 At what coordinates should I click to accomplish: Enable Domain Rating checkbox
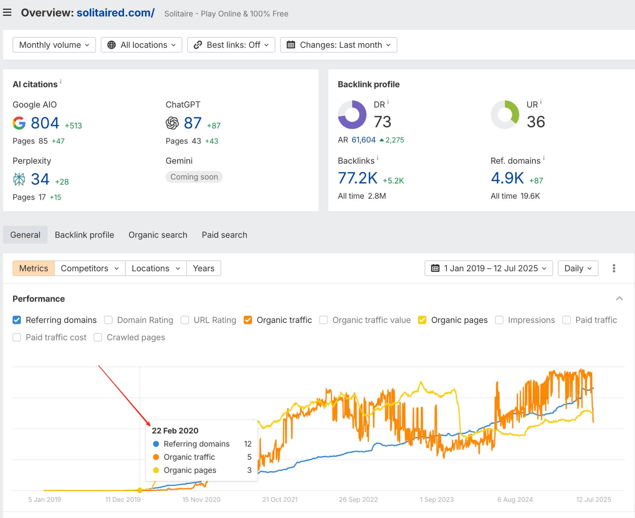pyautogui.click(x=108, y=320)
